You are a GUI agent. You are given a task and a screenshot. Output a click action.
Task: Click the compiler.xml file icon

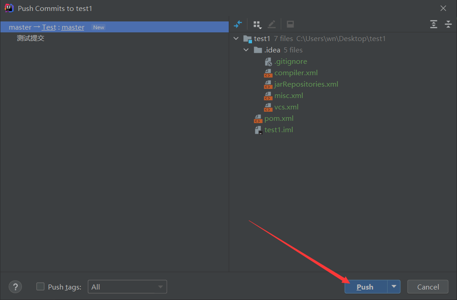pyautogui.click(x=268, y=73)
